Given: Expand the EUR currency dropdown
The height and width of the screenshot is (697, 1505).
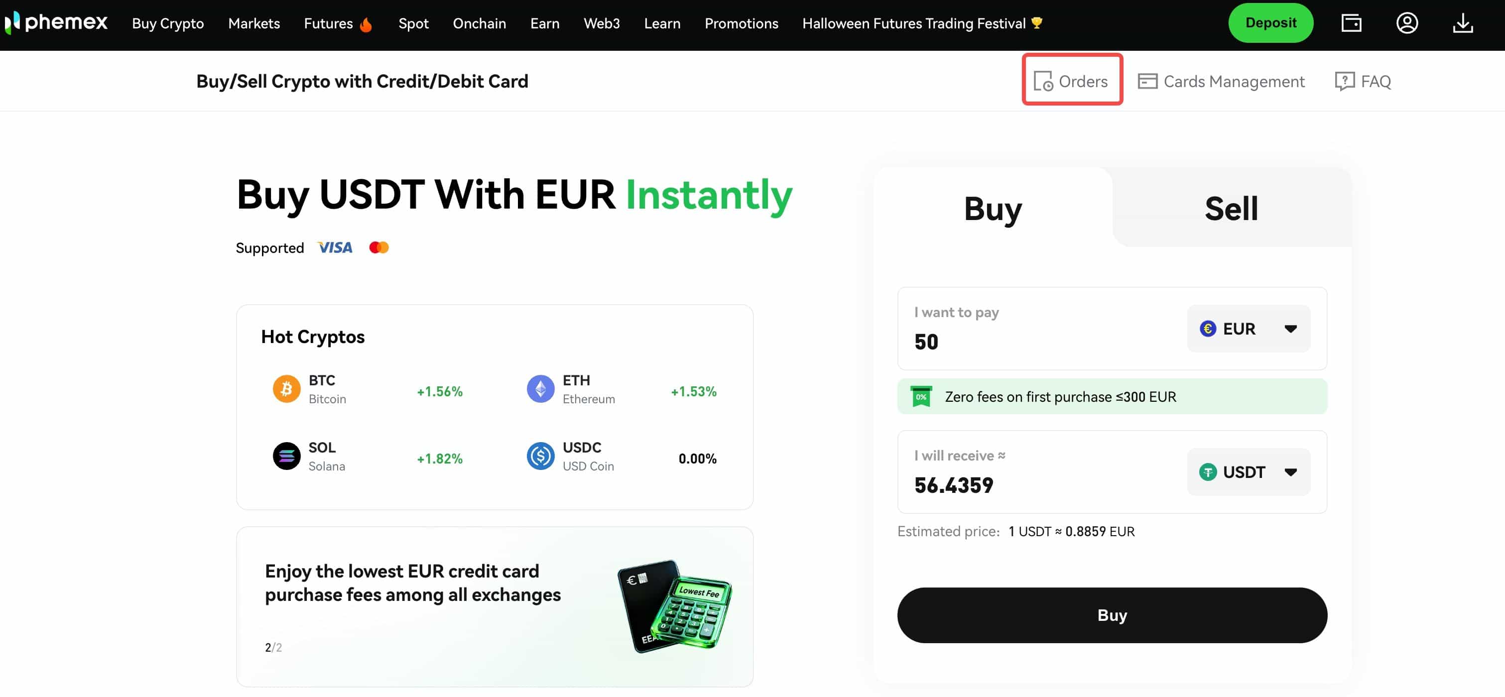Looking at the screenshot, I should tap(1249, 329).
